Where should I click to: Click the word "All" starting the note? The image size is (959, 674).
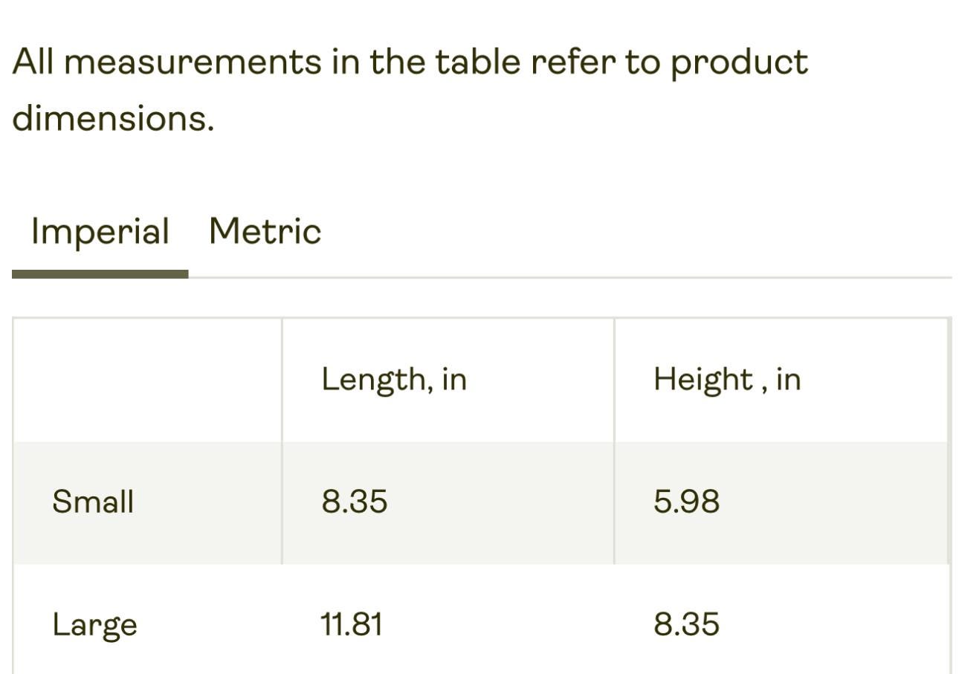[x=33, y=61]
